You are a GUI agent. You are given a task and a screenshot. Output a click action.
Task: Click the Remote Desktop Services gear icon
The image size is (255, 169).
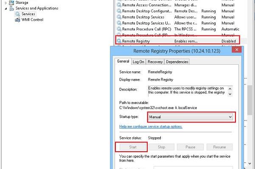(119, 17)
